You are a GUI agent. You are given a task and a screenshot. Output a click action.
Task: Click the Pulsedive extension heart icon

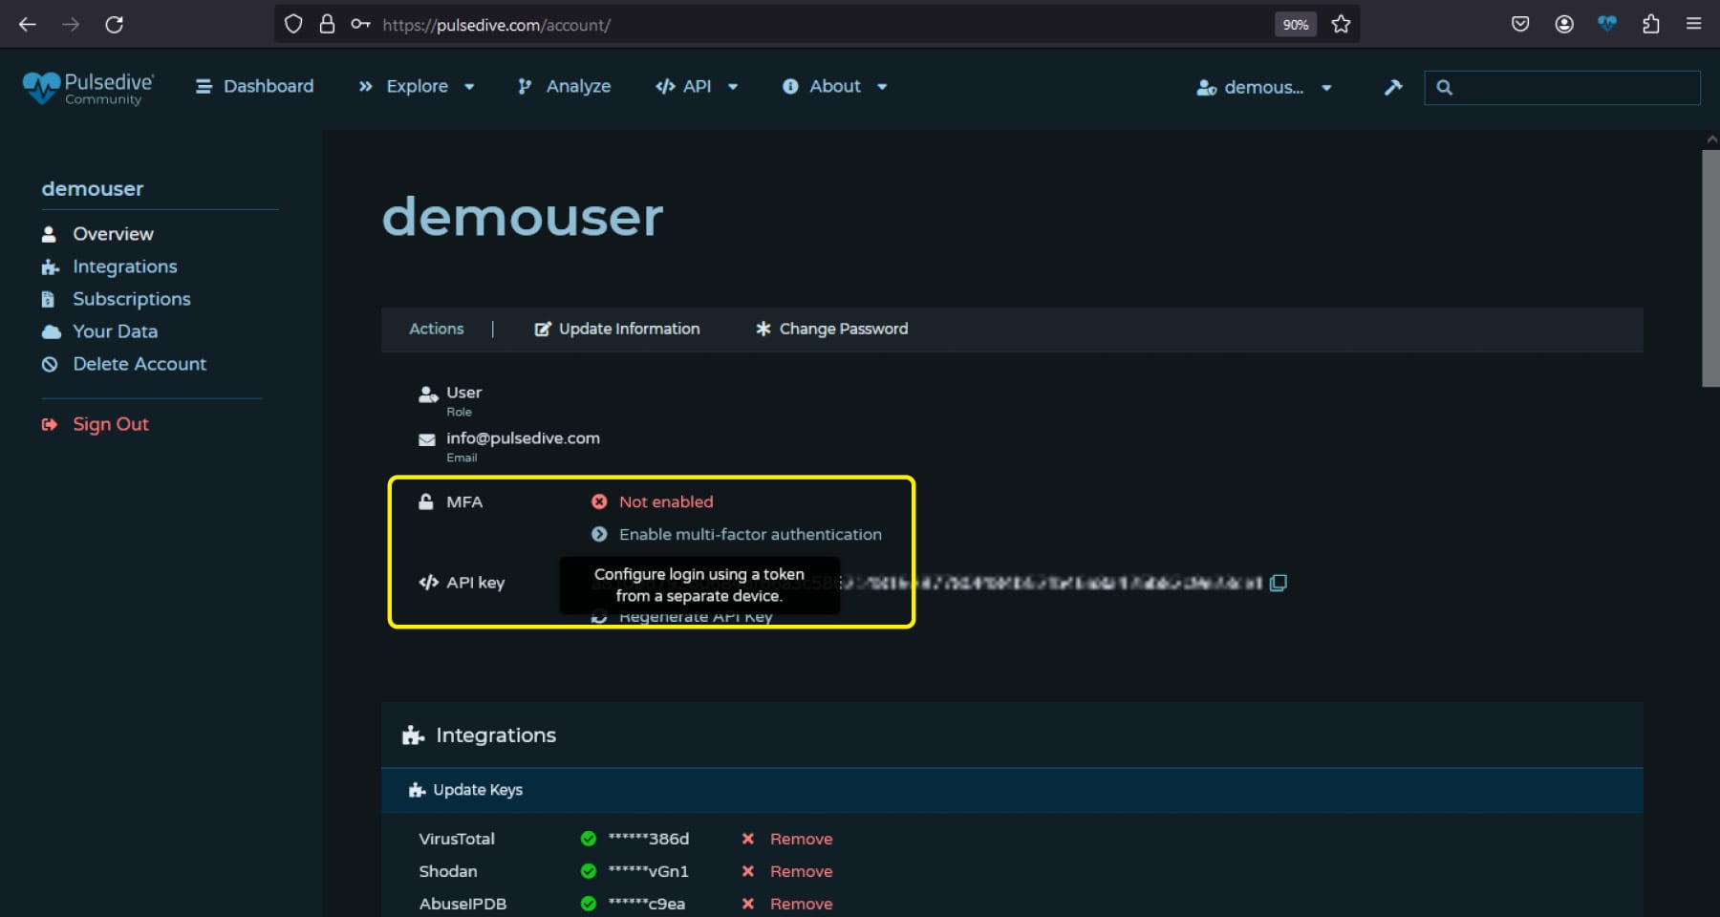[1607, 24]
